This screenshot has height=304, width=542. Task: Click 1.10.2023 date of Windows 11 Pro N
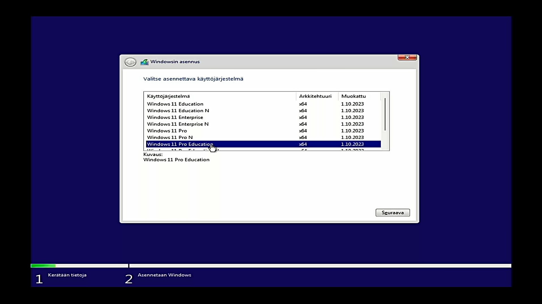352,138
